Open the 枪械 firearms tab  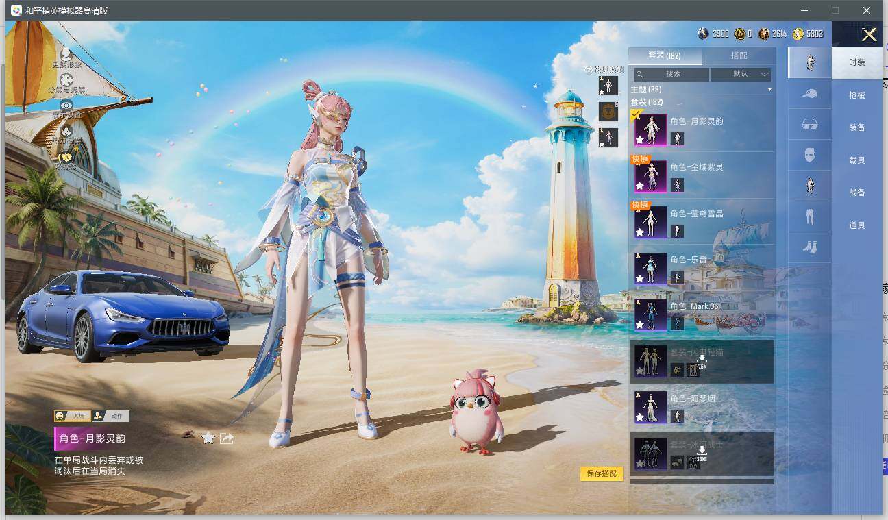[x=857, y=95]
